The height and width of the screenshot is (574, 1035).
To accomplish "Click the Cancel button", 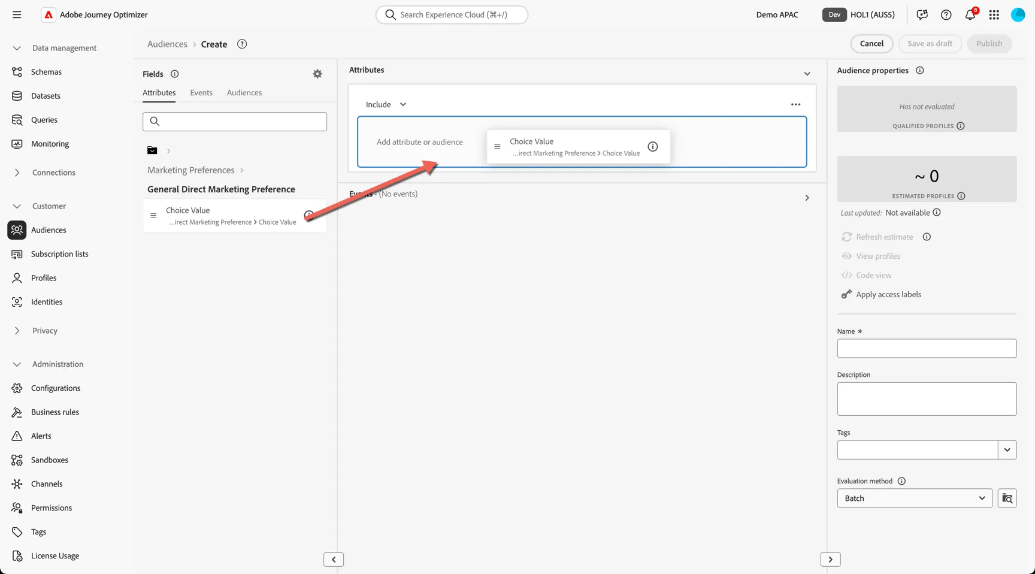I will tap(871, 43).
